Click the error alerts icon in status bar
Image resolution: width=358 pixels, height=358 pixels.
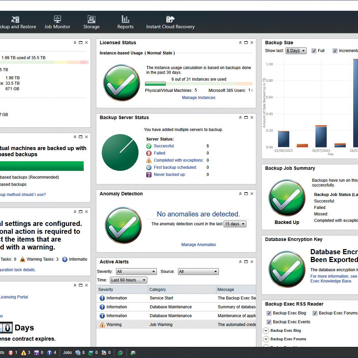[11, 353]
